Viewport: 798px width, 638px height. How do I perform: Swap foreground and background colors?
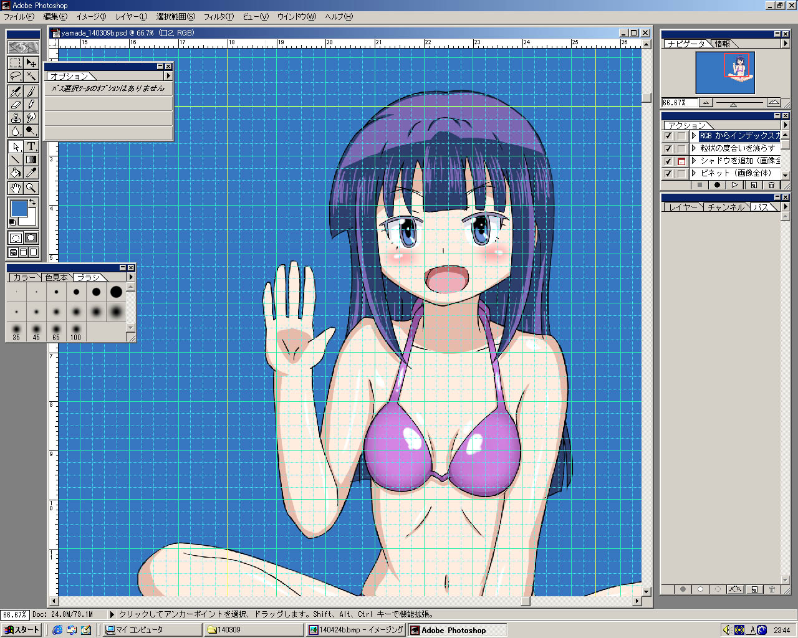[x=32, y=202]
